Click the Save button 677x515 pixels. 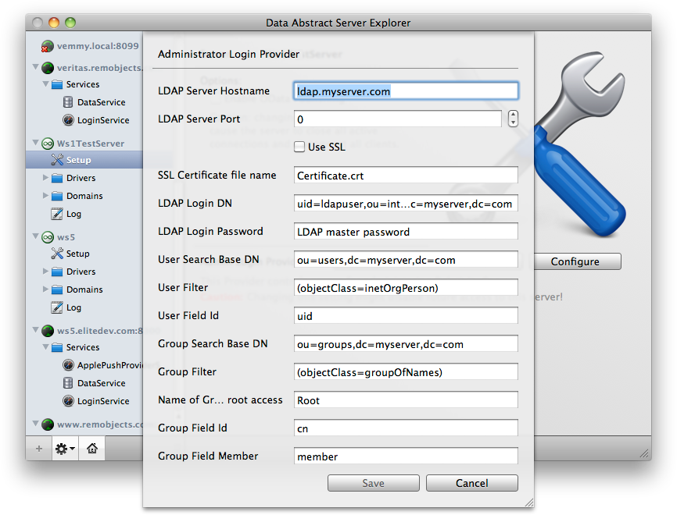(374, 483)
